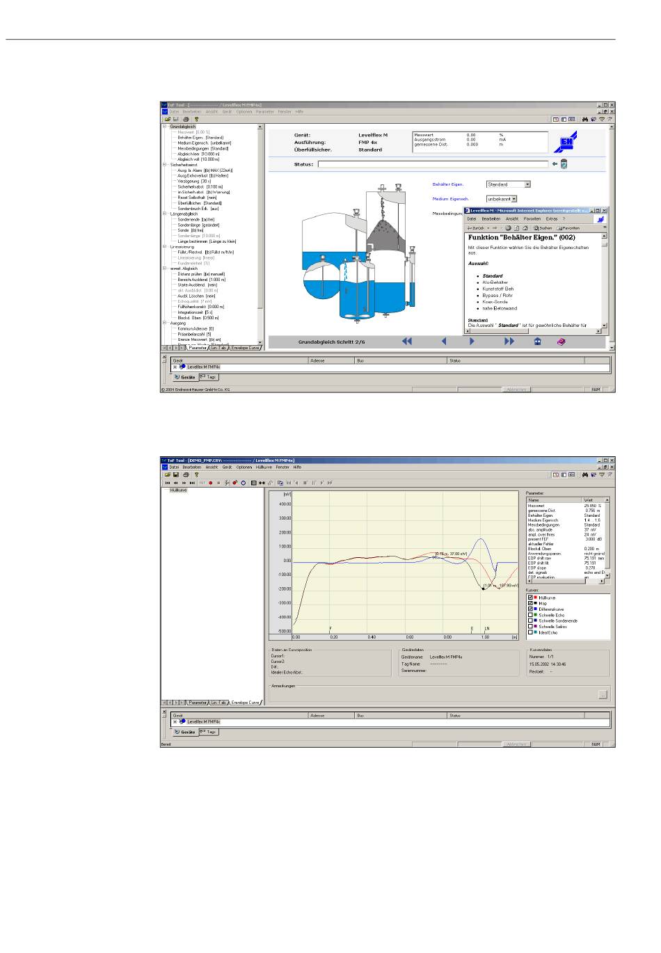
Task: Go to next Grundabgleich step arrow
Action: (472, 342)
